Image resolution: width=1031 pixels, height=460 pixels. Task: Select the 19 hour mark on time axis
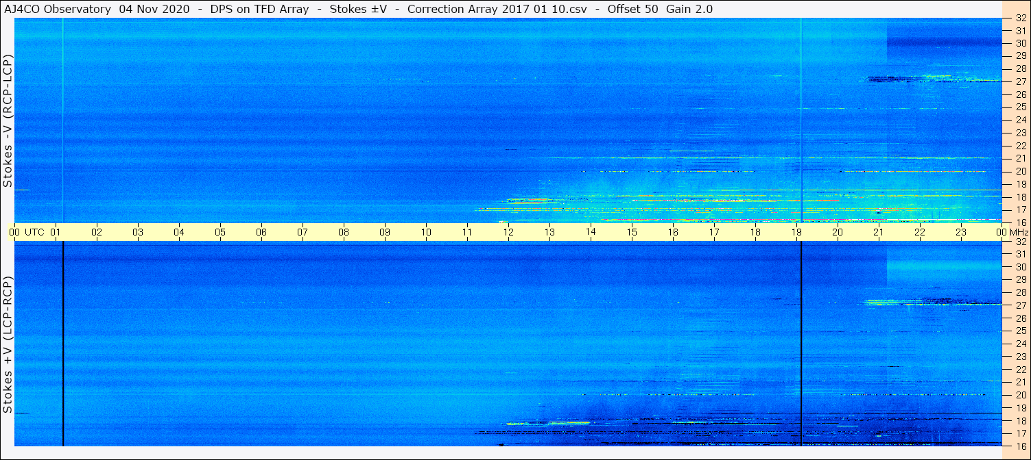pyautogui.click(x=797, y=232)
